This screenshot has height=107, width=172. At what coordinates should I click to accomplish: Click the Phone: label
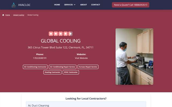pos(40,54)
